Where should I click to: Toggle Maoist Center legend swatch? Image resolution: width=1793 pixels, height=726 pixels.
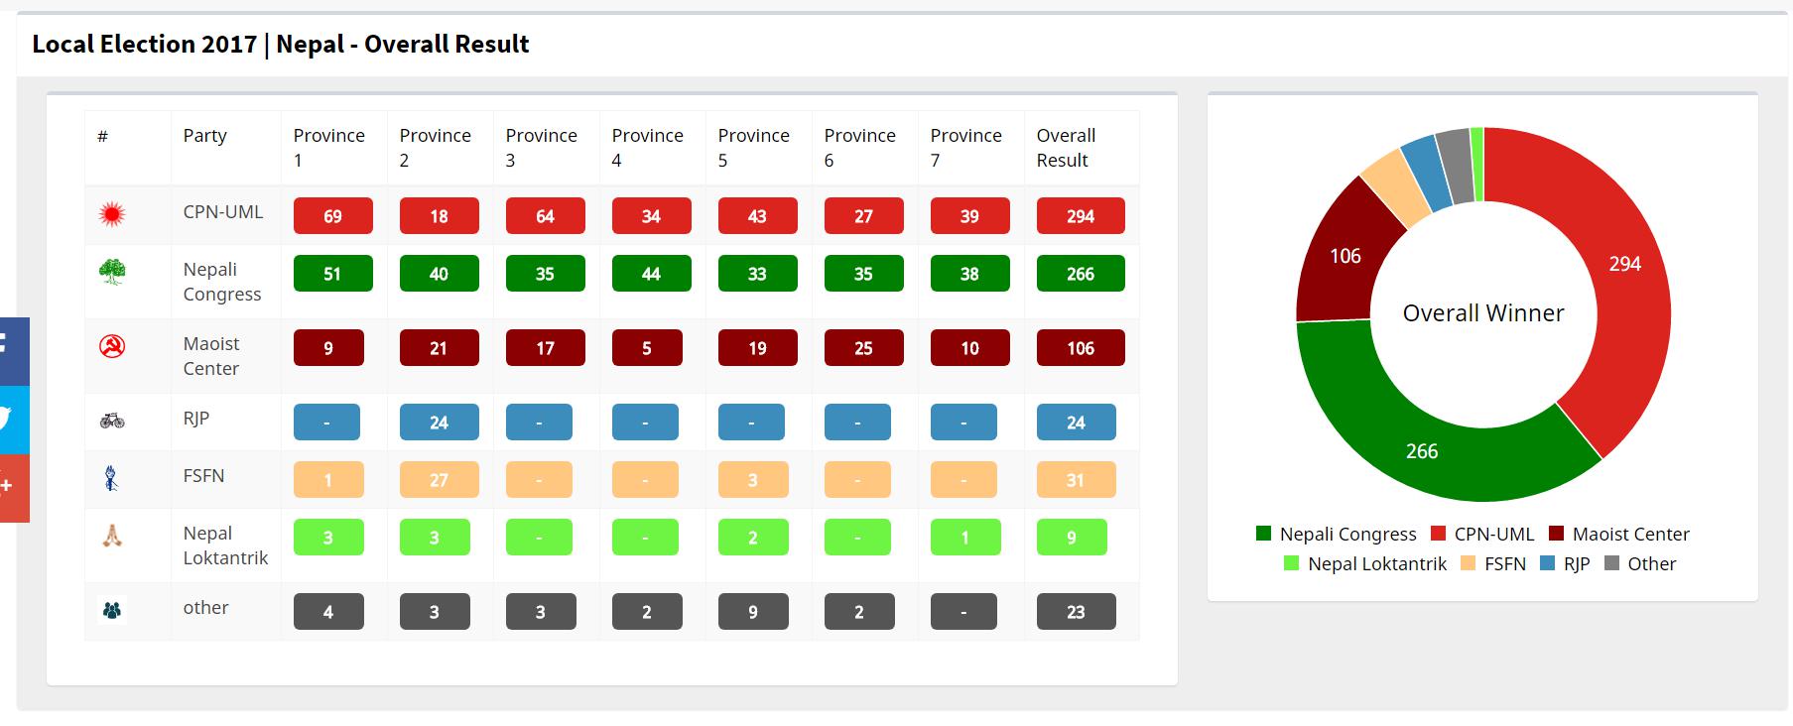1556,534
